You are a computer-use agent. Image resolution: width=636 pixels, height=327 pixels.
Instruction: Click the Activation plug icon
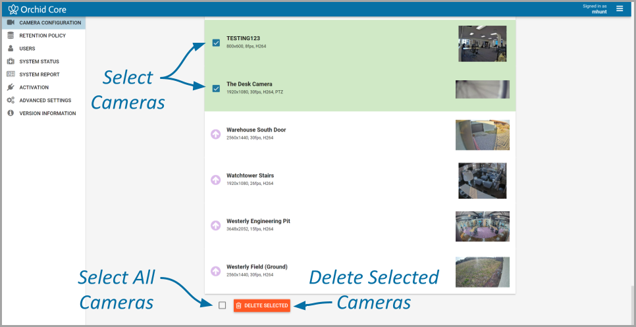click(11, 88)
